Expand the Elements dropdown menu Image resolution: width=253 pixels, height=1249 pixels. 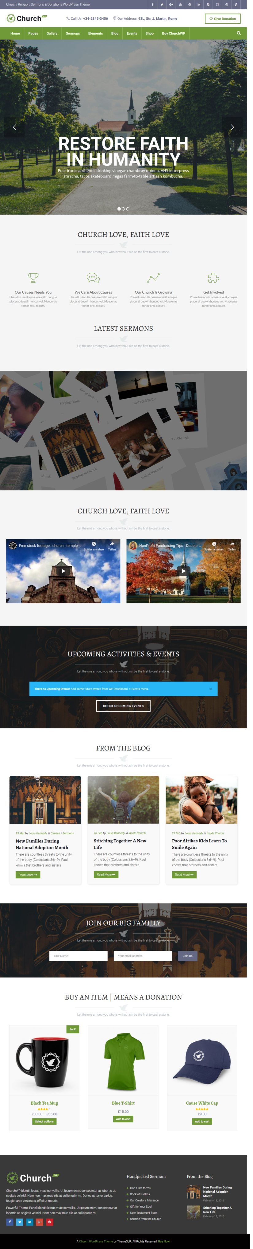(x=96, y=33)
